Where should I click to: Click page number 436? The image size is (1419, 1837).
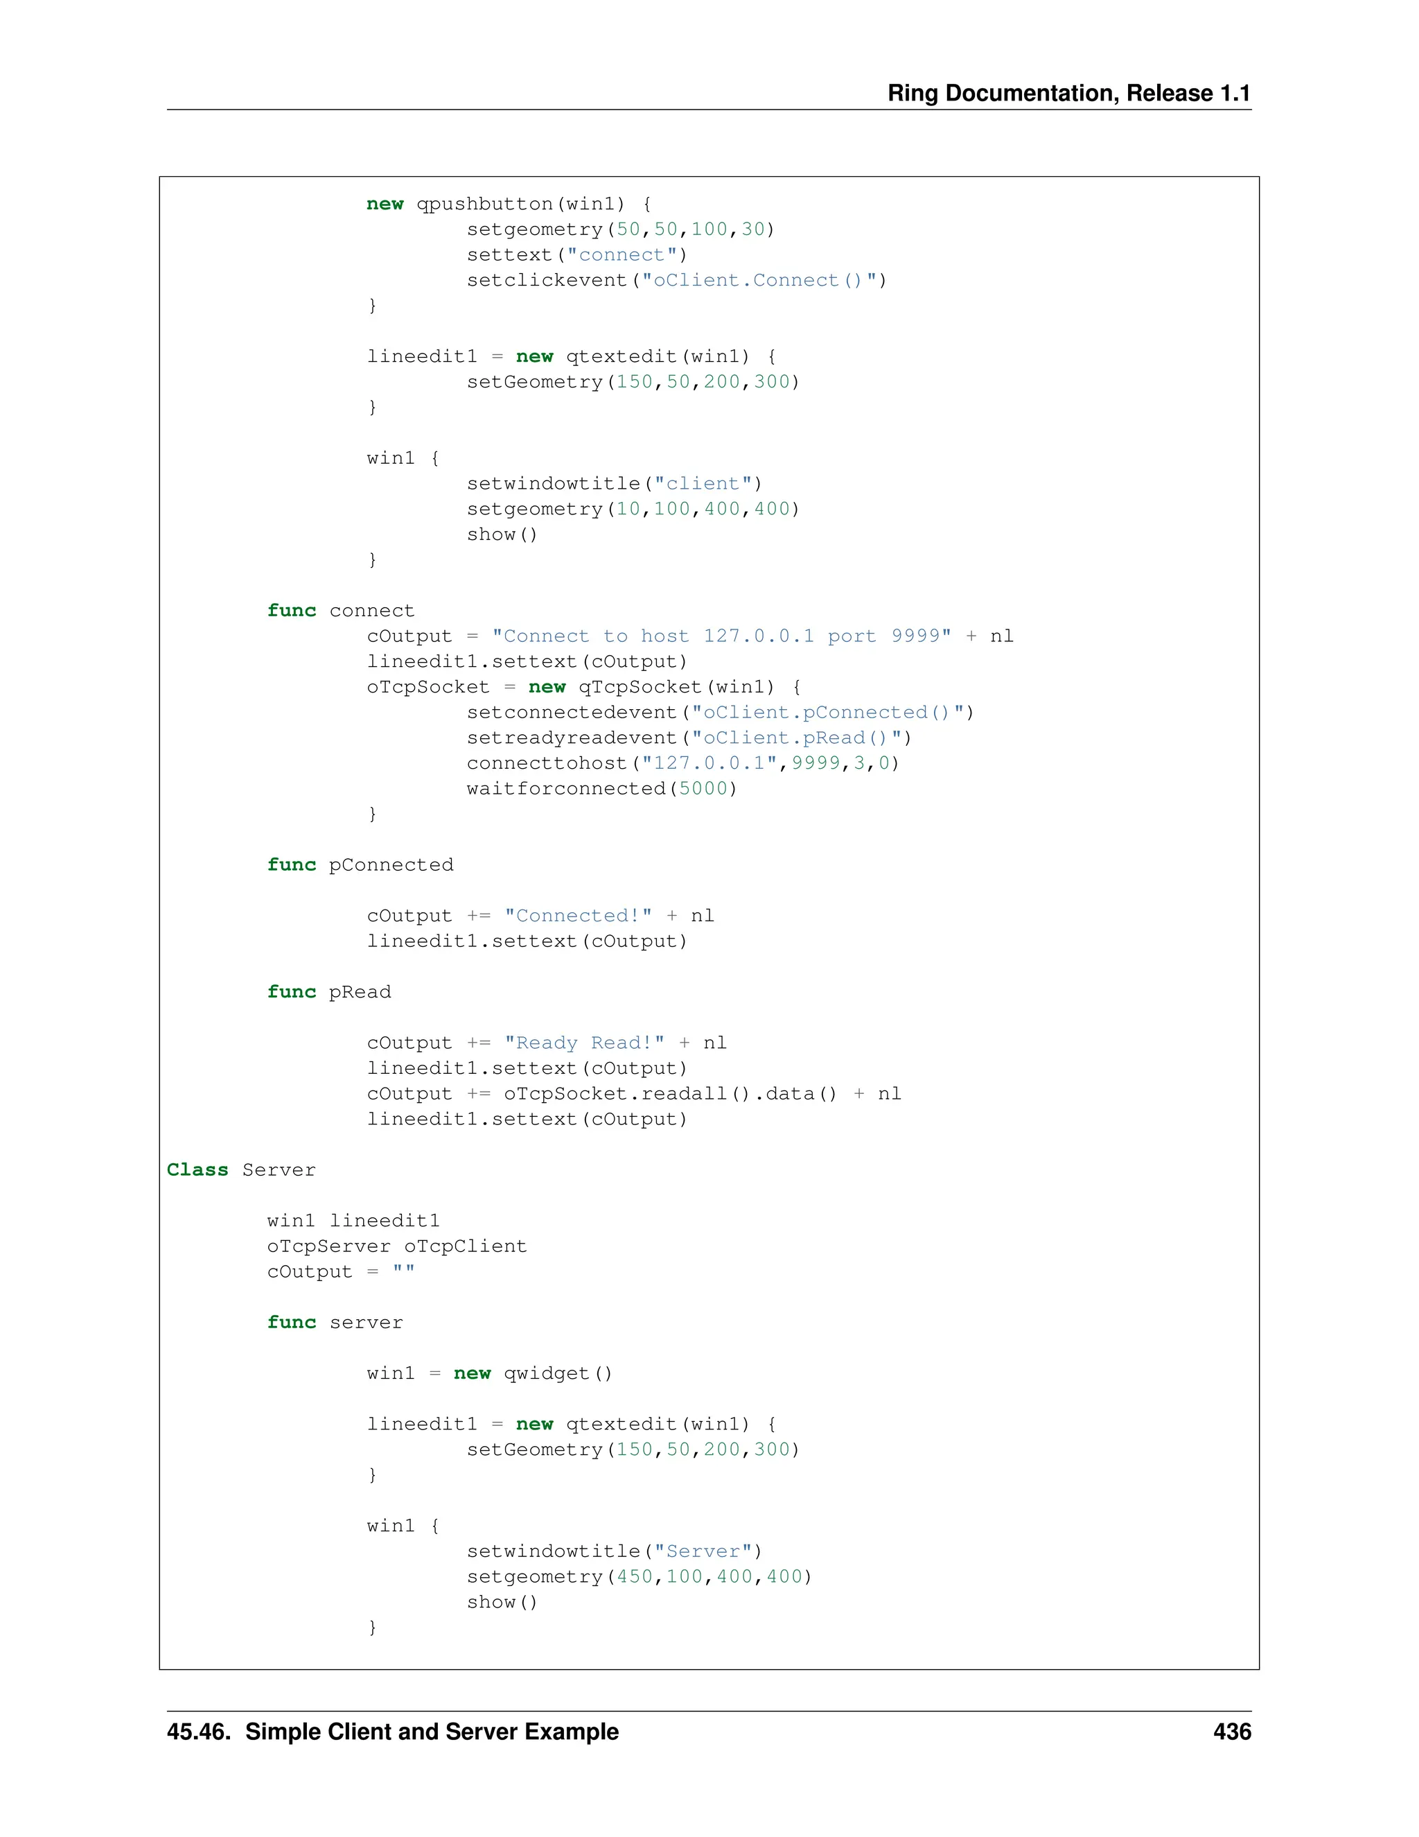pyautogui.click(x=1231, y=1731)
